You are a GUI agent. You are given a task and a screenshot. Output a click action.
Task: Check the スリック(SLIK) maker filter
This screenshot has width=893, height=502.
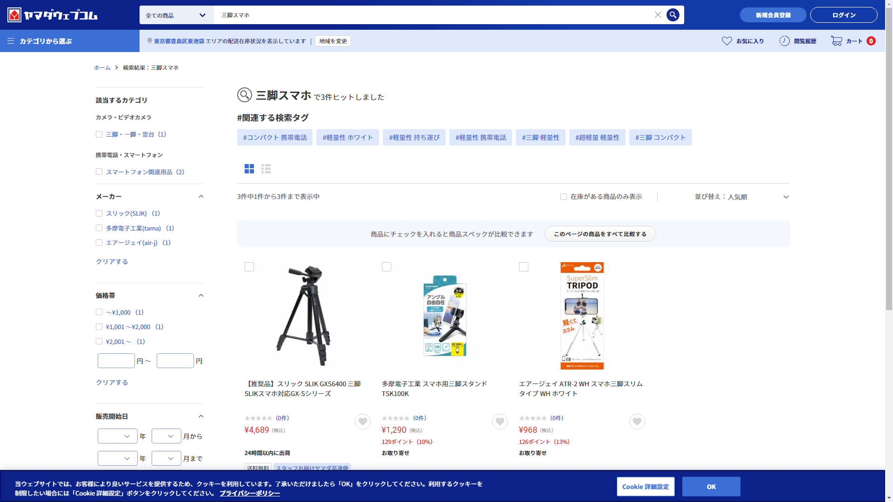99,213
